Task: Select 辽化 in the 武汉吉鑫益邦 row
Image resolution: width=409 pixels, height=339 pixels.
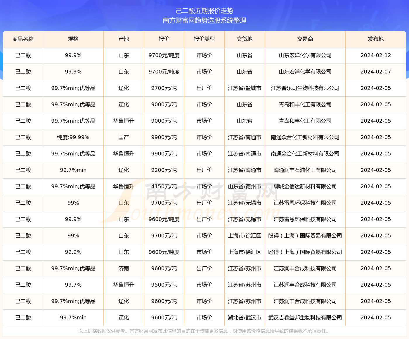Action: pos(124,318)
